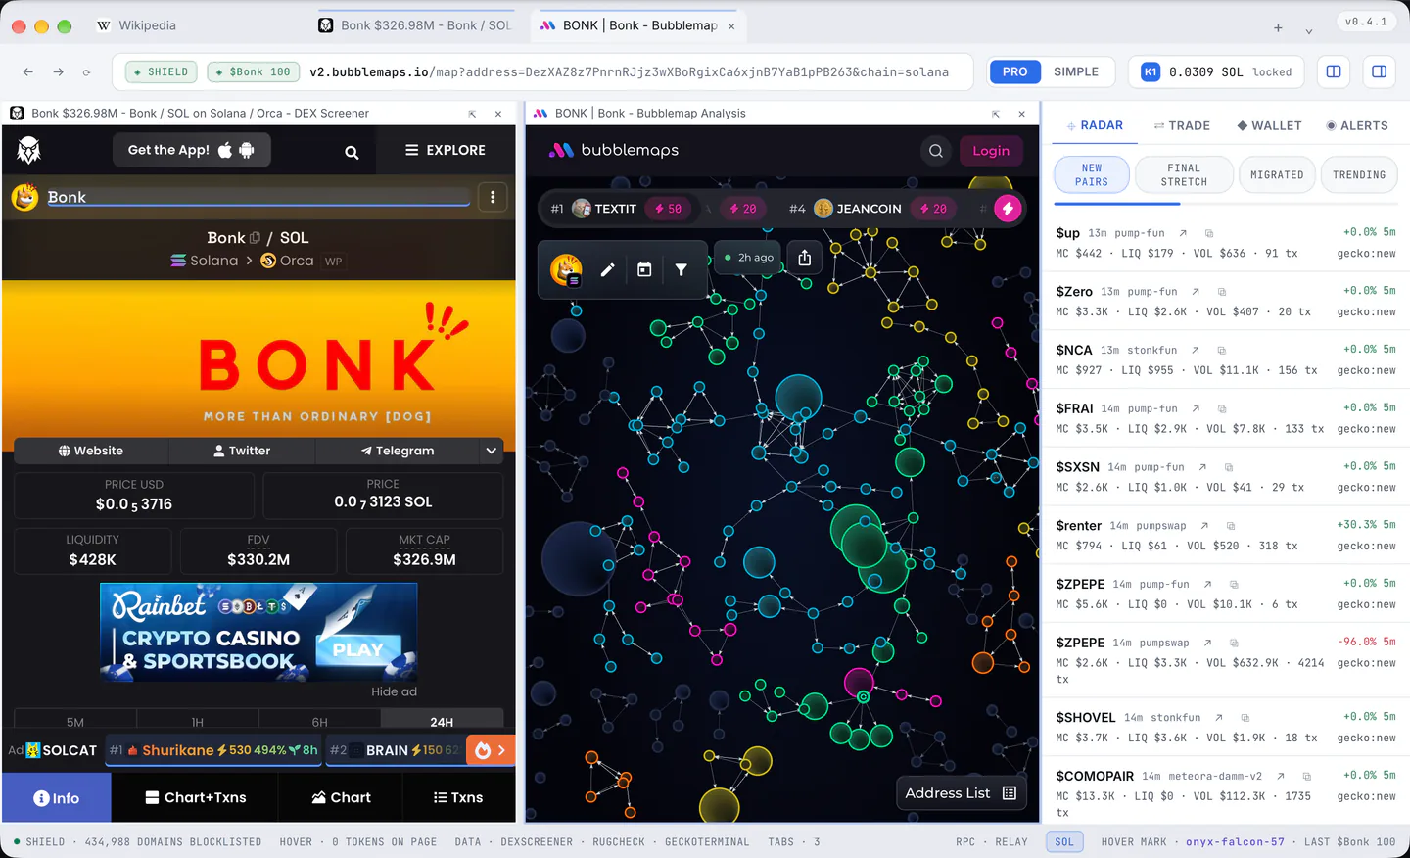The height and width of the screenshot is (858, 1410).
Task: Open a new tab with plus icon
Action: pos(1278,27)
